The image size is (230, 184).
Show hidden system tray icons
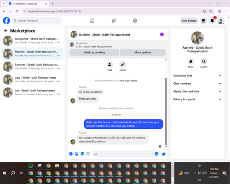pos(195,173)
